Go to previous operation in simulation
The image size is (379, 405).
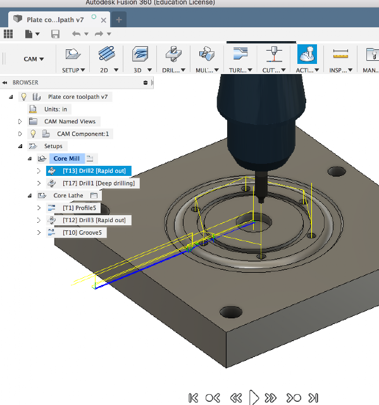click(x=213, y=398)
